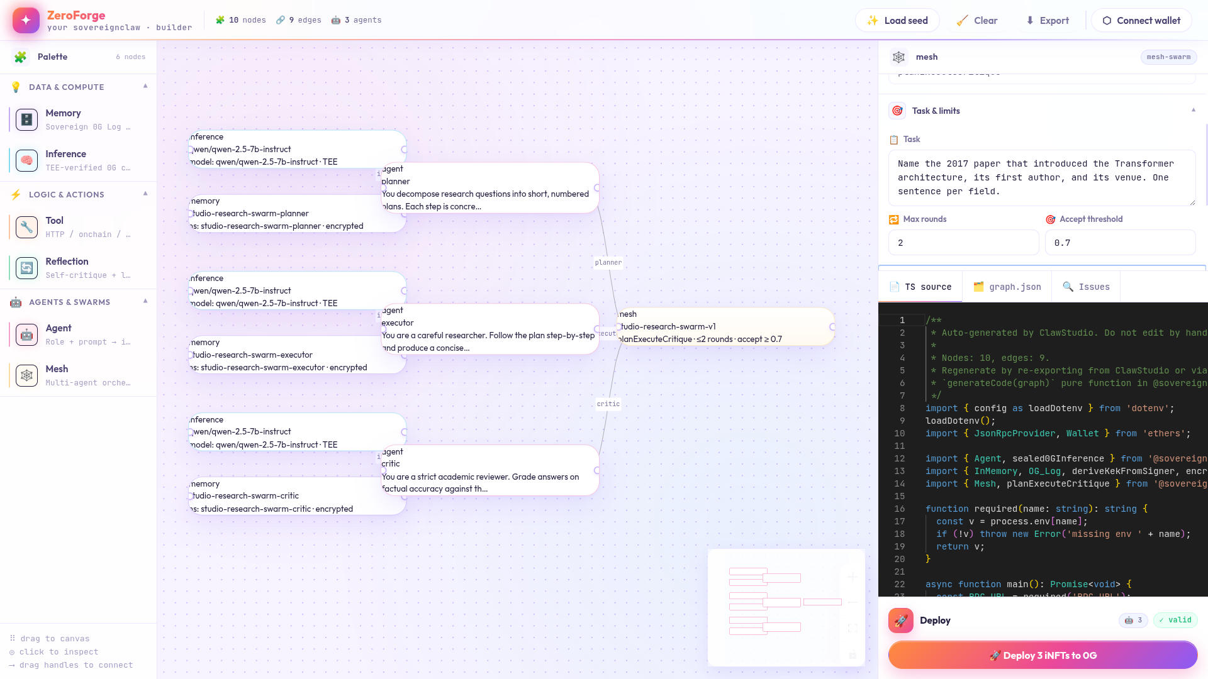Click the Deploy rocket icon
The image size is (1208, 679).
(x=901, y=621)
